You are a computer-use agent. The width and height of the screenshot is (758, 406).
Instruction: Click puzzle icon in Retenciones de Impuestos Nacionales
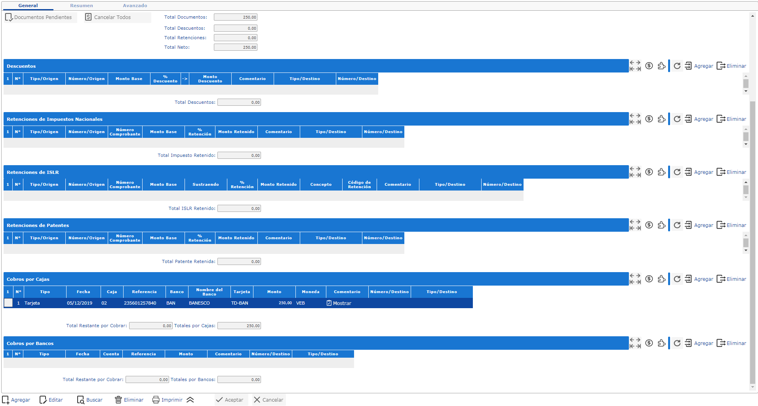click(661, 119)
